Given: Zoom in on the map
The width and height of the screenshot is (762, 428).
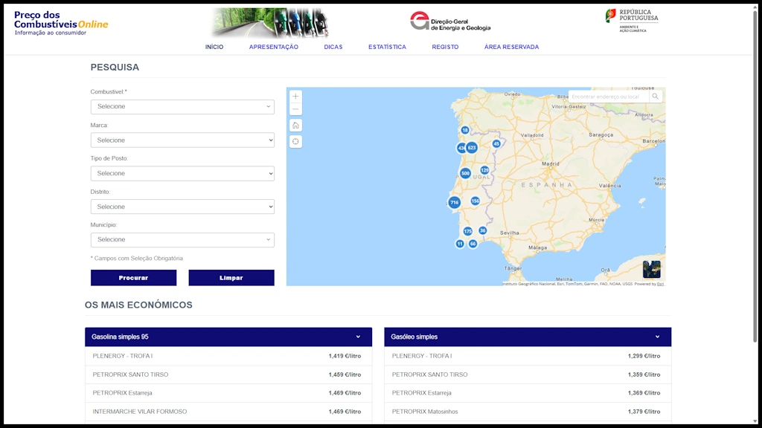Looking at the screenshot, I should [295, 97].
